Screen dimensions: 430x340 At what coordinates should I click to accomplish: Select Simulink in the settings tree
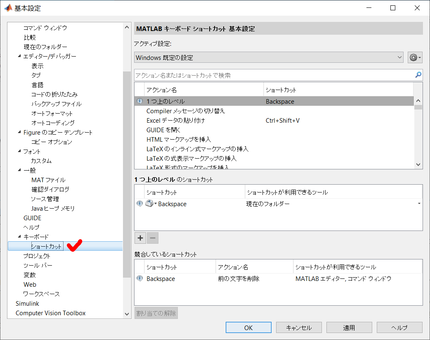pos(27,303)
